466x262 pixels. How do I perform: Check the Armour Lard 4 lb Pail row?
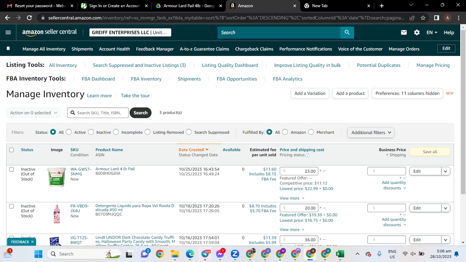tap(12, 169)
